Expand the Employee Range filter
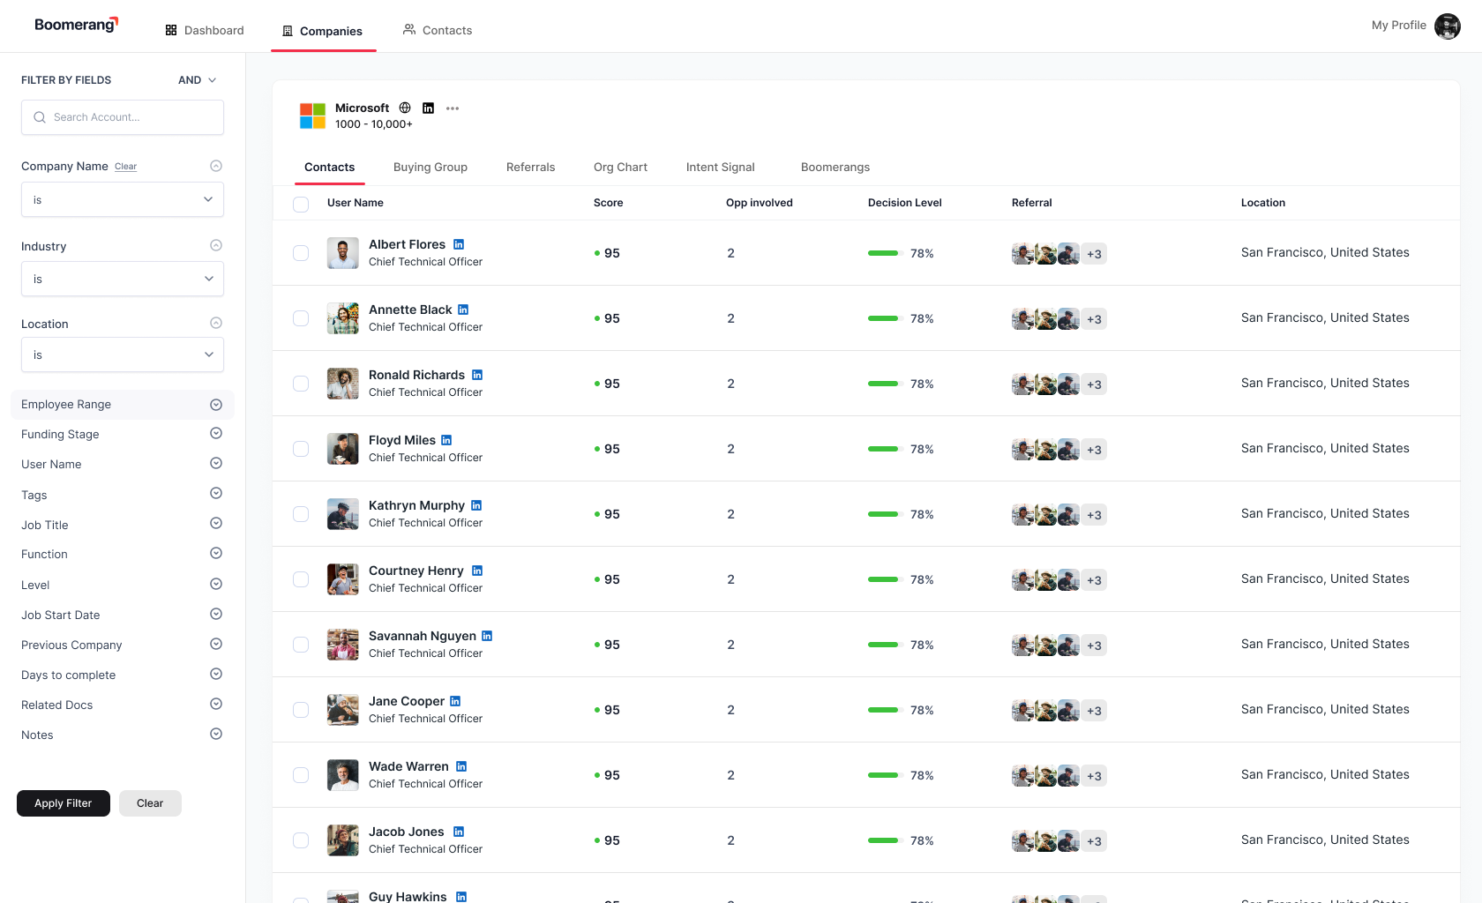Screen dimensions: 1482x903 pyautogui.click(x=216, y=405)
